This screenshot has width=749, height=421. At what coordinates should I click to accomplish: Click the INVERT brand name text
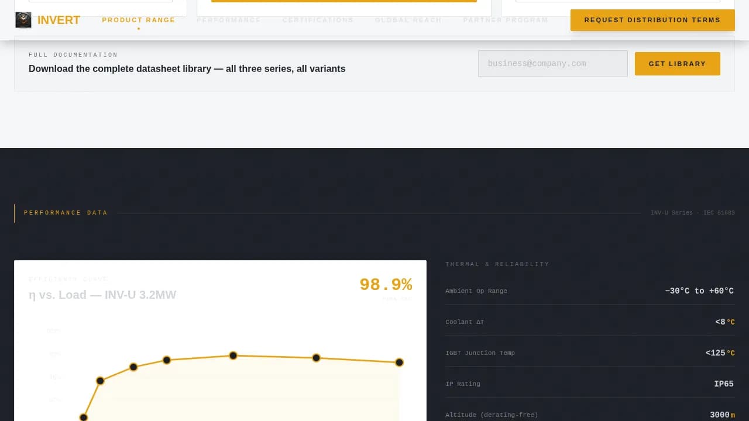59,20
